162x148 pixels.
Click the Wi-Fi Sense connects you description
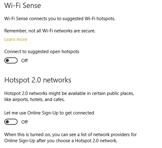(x=60, y=18)
